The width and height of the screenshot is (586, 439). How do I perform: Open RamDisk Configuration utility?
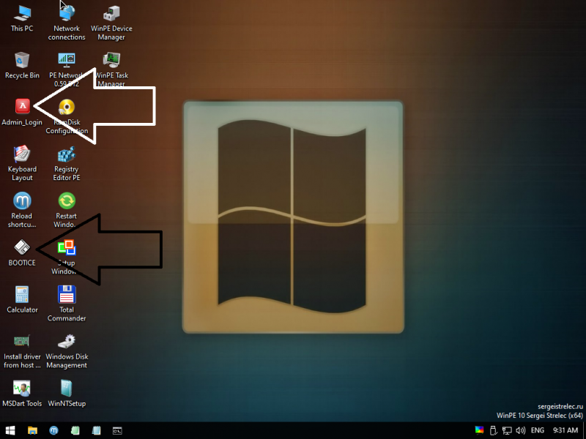(67, 116)
